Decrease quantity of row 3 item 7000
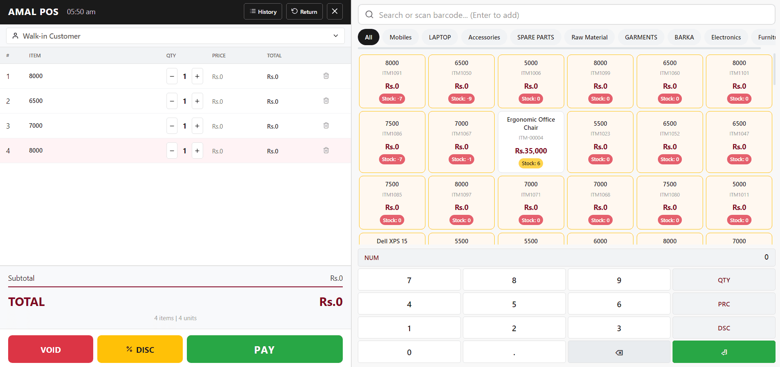This screenshot has height=367, width=780. pos(172,126)
